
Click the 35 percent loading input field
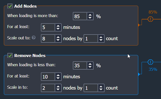click(80, 65)
